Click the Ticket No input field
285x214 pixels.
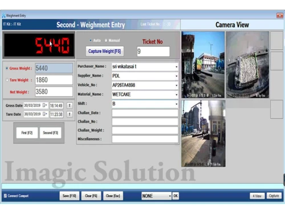click(x=153, y=51)
